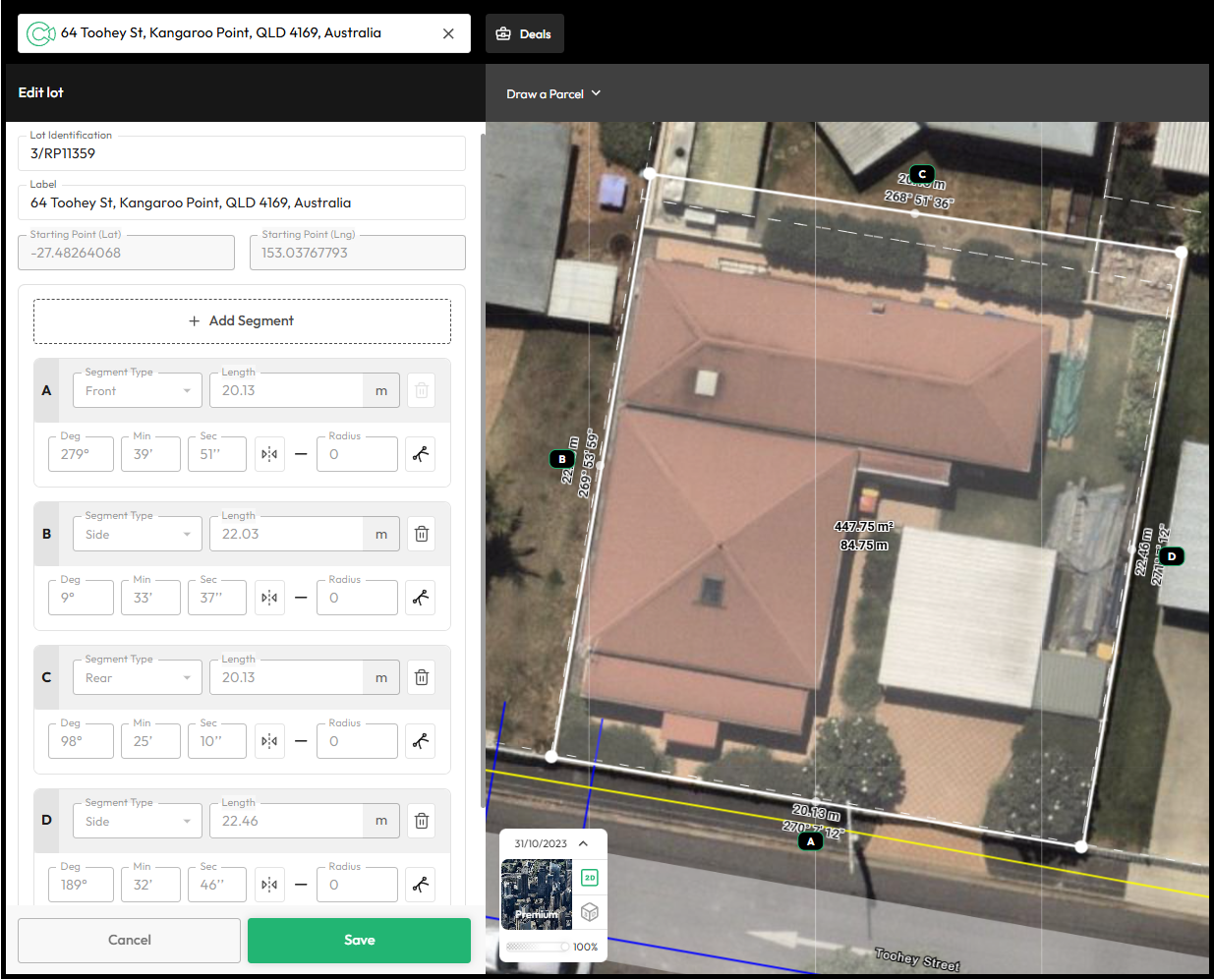Screen dimensions: 1214x979
Task: Remove segment D using its trash icon
Action: coord(421,821)
